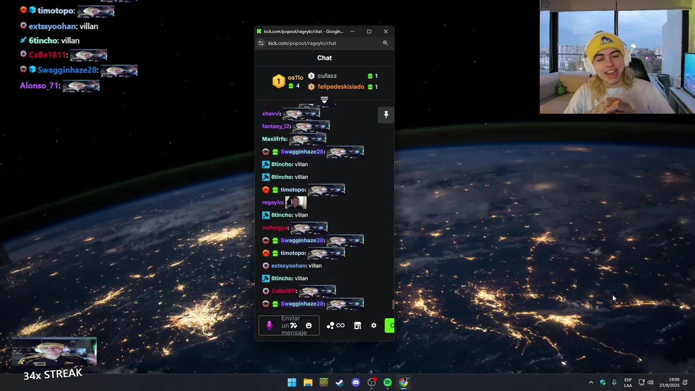Viewport: 695px width, 391px height.
Task: Click the three-bubbles icon beside the infinity icon
Action: click(330, 326)
